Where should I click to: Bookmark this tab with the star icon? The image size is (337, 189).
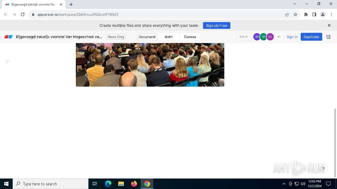click(x=295, y=14)
